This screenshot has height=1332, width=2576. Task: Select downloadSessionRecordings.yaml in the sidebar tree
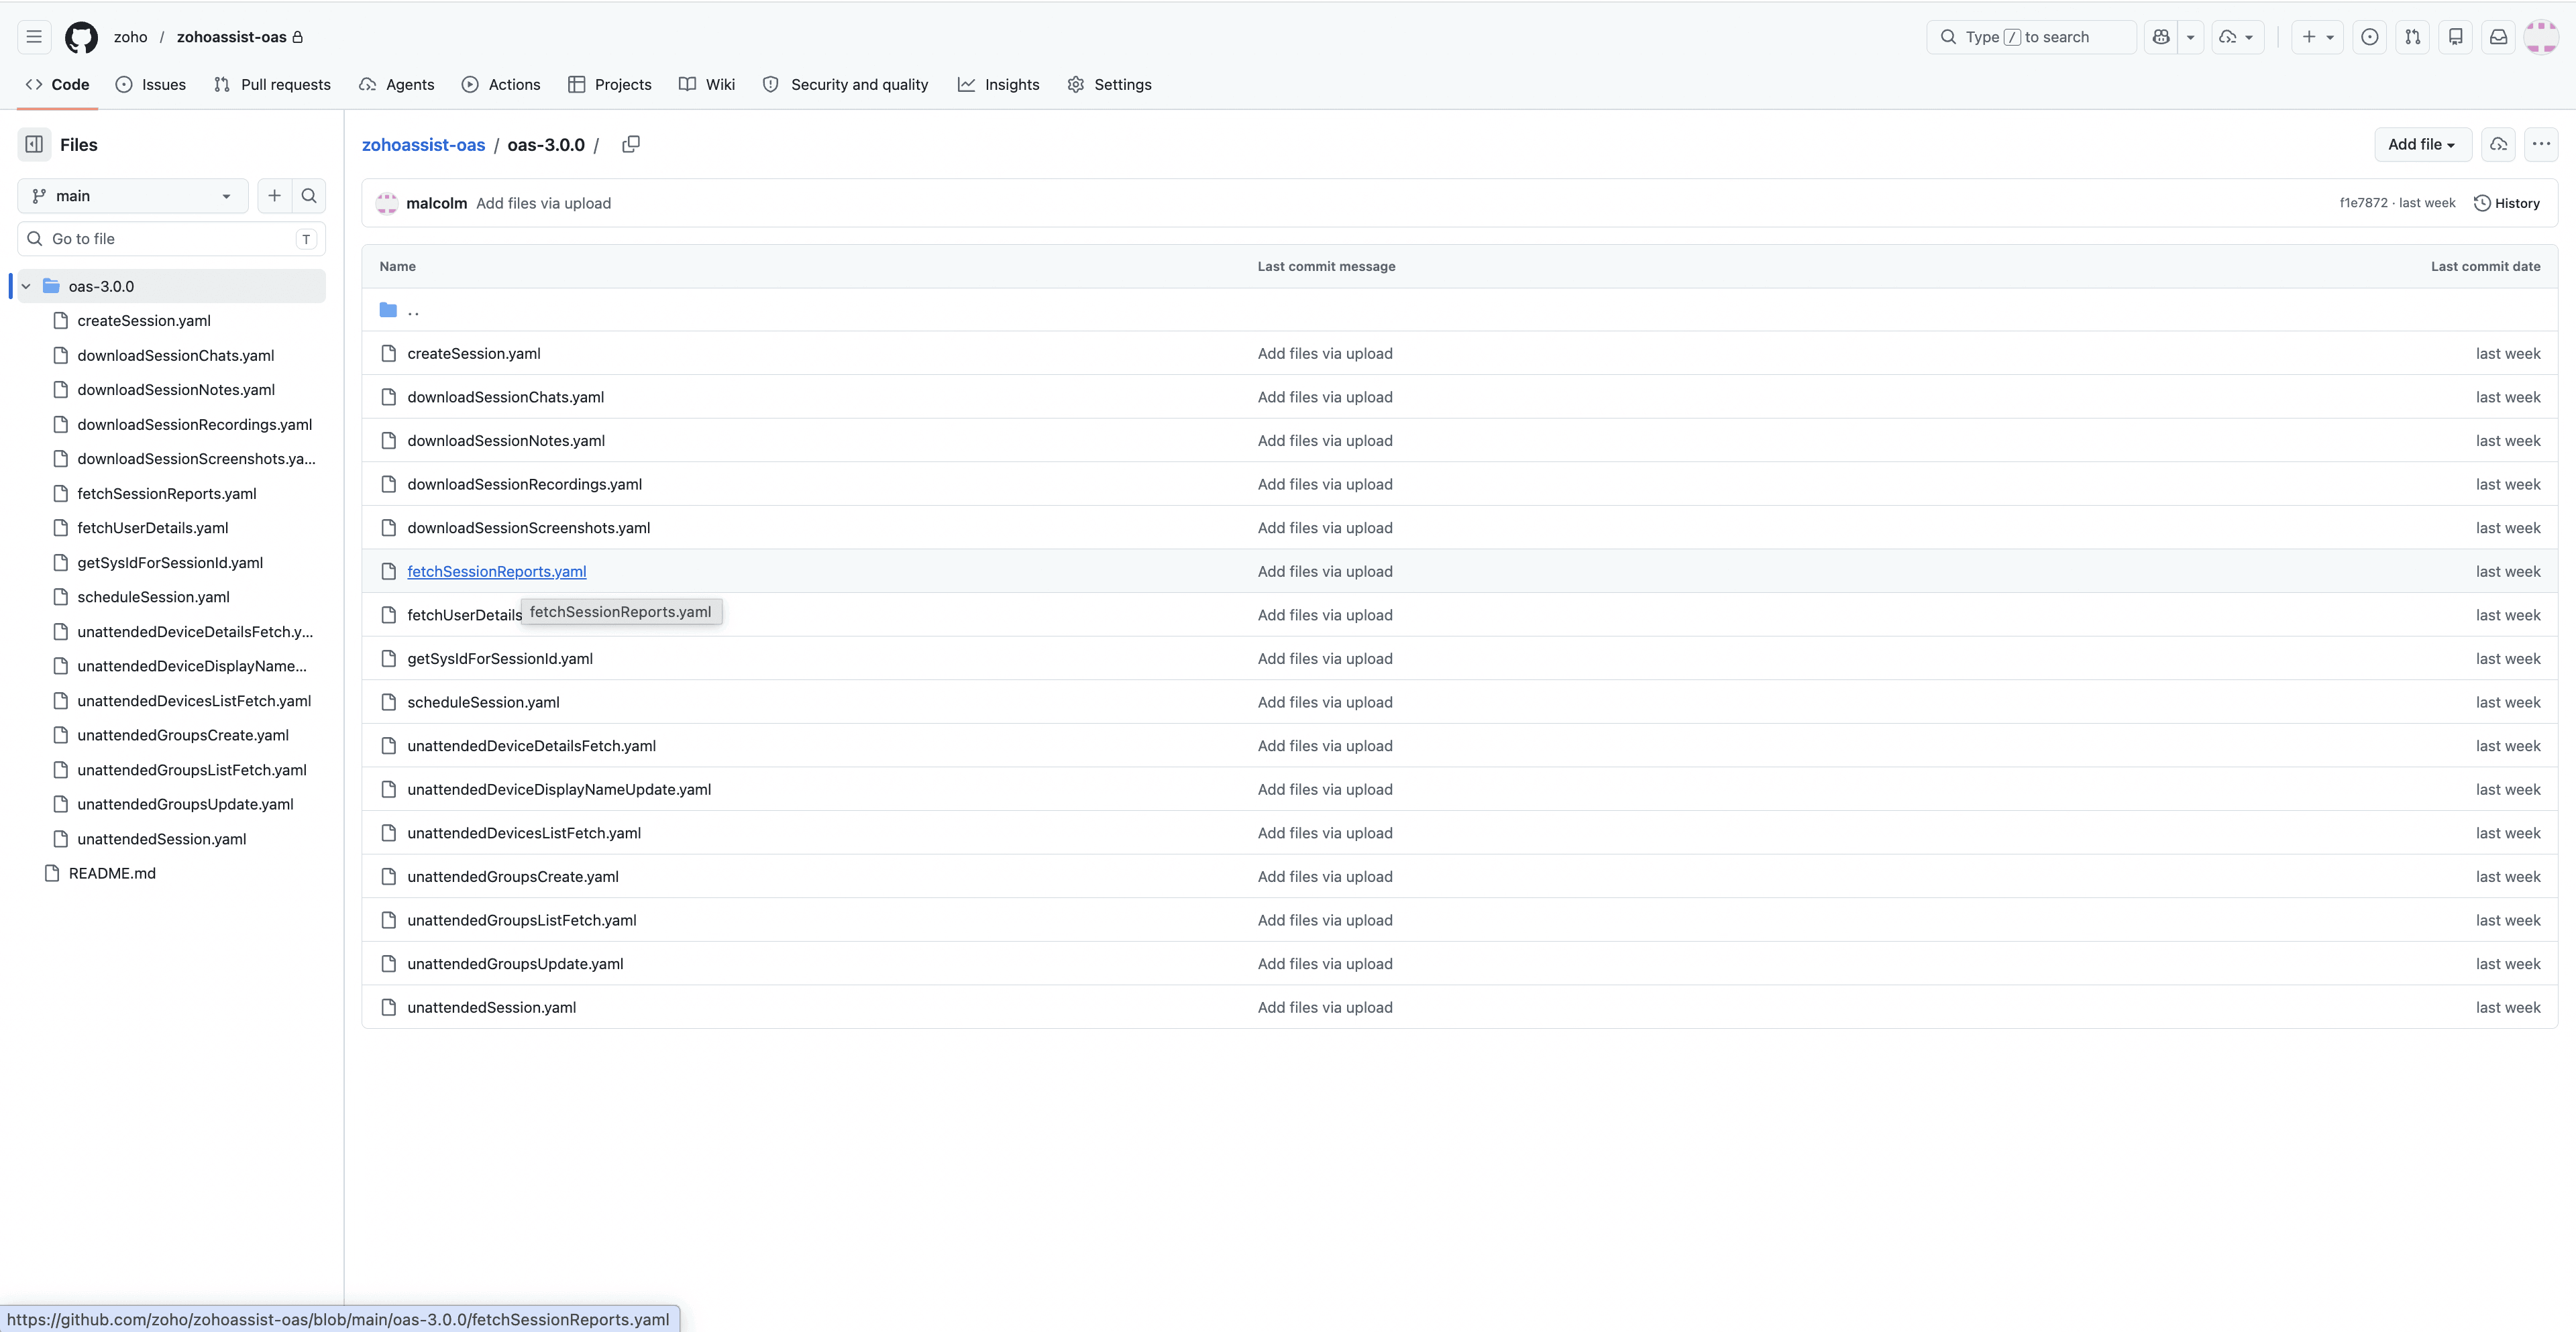point(195,425)
